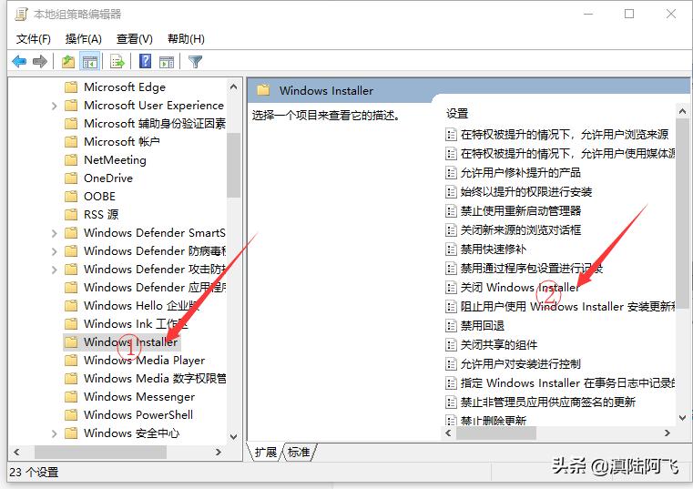Viewport: 693px width, 489px height.
Task: Select Windows Media 数字权限管理 node
Action: [155, 379]
